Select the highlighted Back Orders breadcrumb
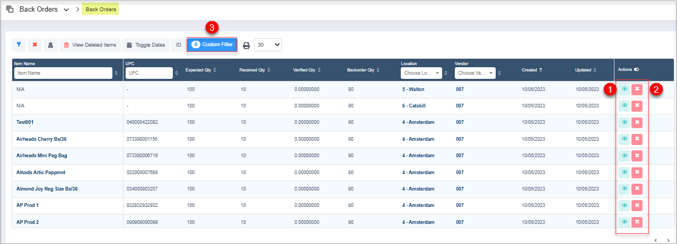Image resolution: width=677 pixels, height=244 pixels. point(101,10)
